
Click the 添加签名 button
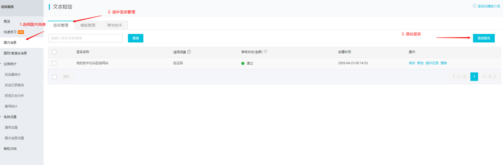point(484,38)
